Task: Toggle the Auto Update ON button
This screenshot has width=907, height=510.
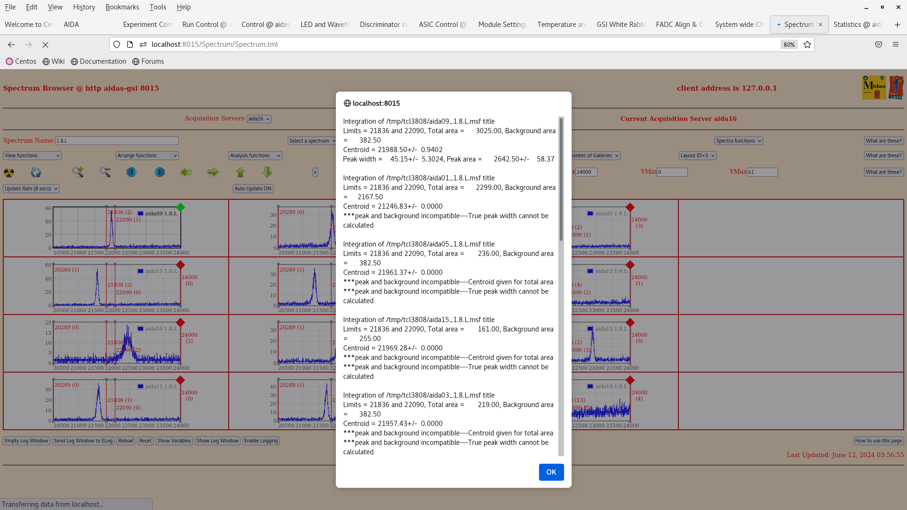Action: pos(253,188)
